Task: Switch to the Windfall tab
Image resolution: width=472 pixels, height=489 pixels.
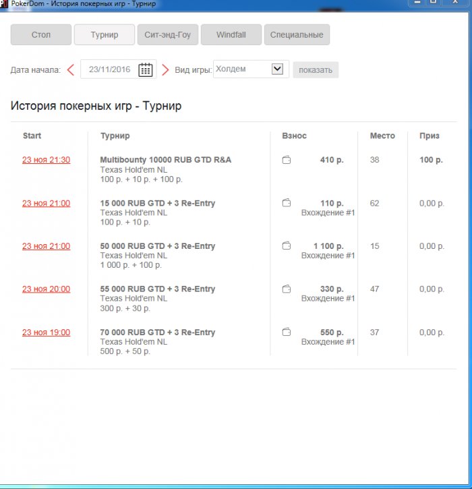Action: click(231, 34)
